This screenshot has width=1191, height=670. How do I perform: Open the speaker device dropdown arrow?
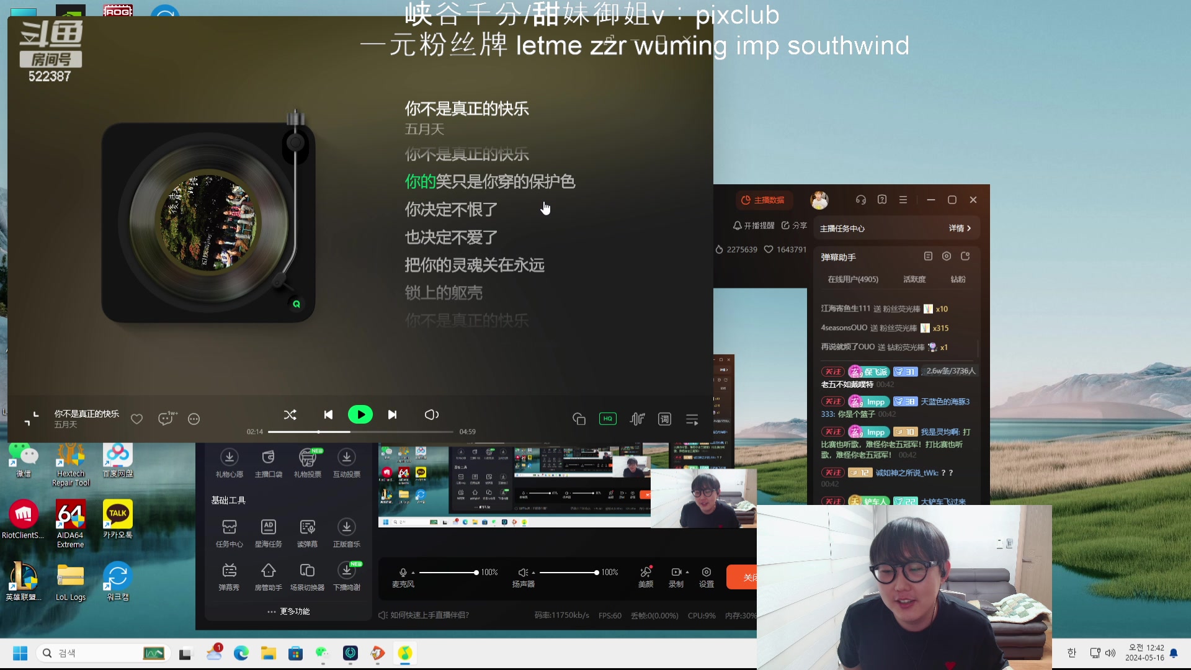(535, 573)
